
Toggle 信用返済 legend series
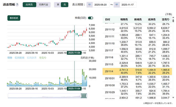click(x=32, y=58)
